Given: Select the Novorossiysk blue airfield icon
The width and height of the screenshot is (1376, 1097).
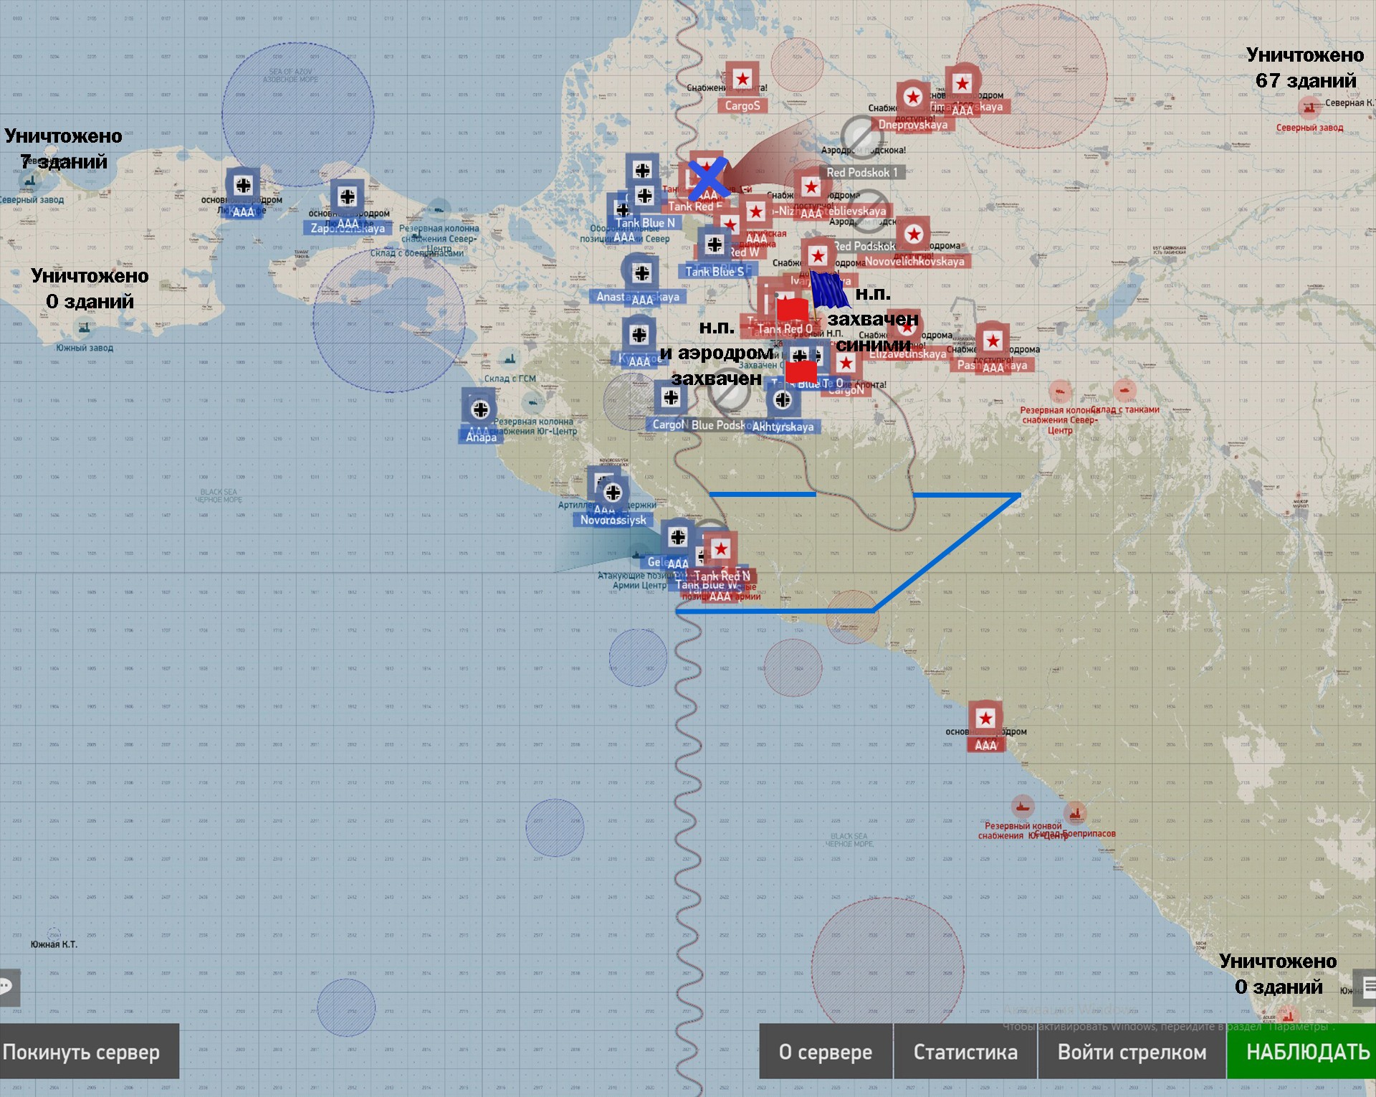Looking at the screenshot, I should coord(613,493).
